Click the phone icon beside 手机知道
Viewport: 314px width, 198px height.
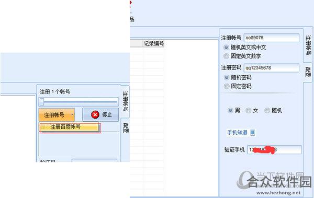click(x=253, y=132)
